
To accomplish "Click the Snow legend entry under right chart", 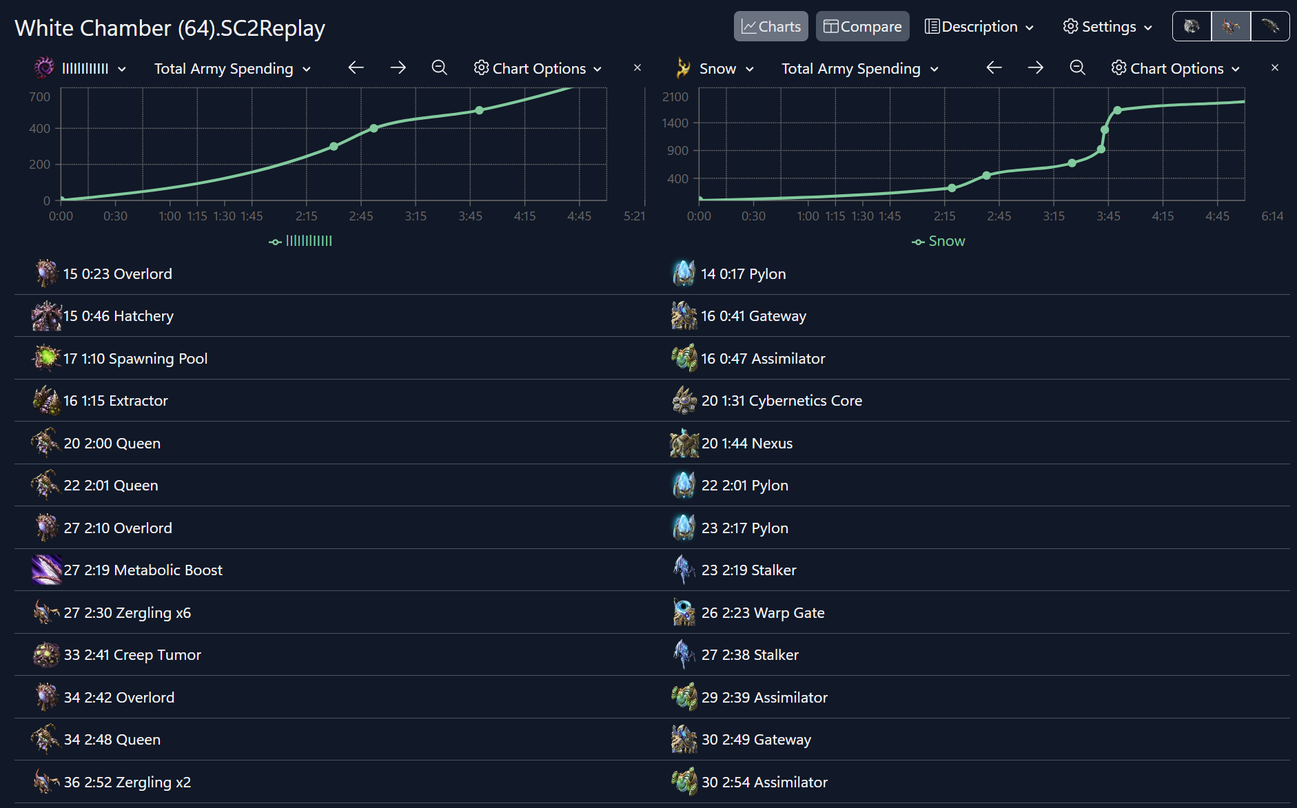I will [x=939, y=241].
